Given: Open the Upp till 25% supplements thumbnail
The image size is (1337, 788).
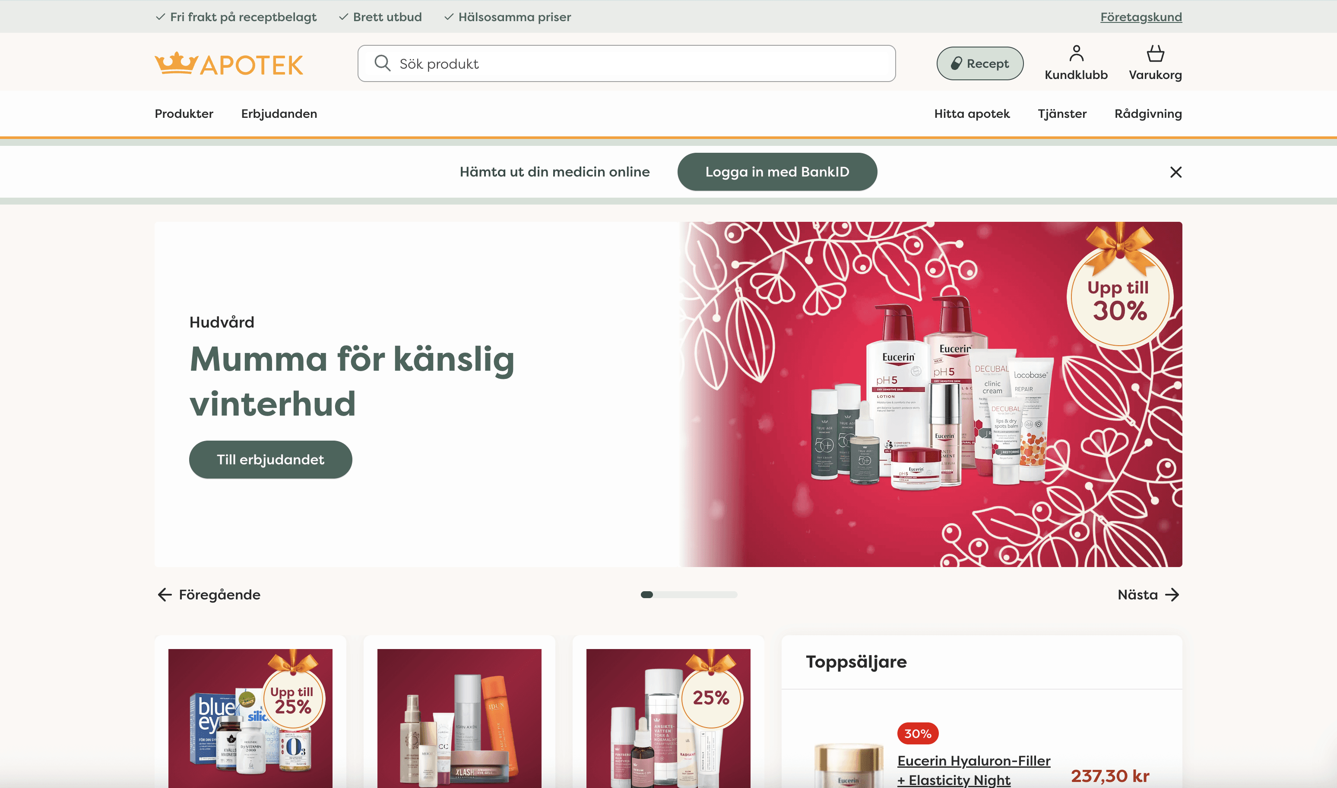Looking at the screenshot, I should [250, 718].
